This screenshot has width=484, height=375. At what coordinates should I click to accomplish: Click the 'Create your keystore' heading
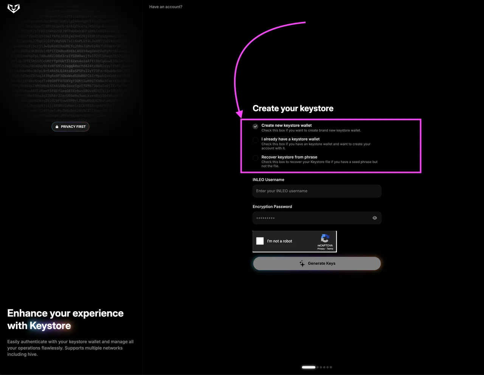(293, 108)
